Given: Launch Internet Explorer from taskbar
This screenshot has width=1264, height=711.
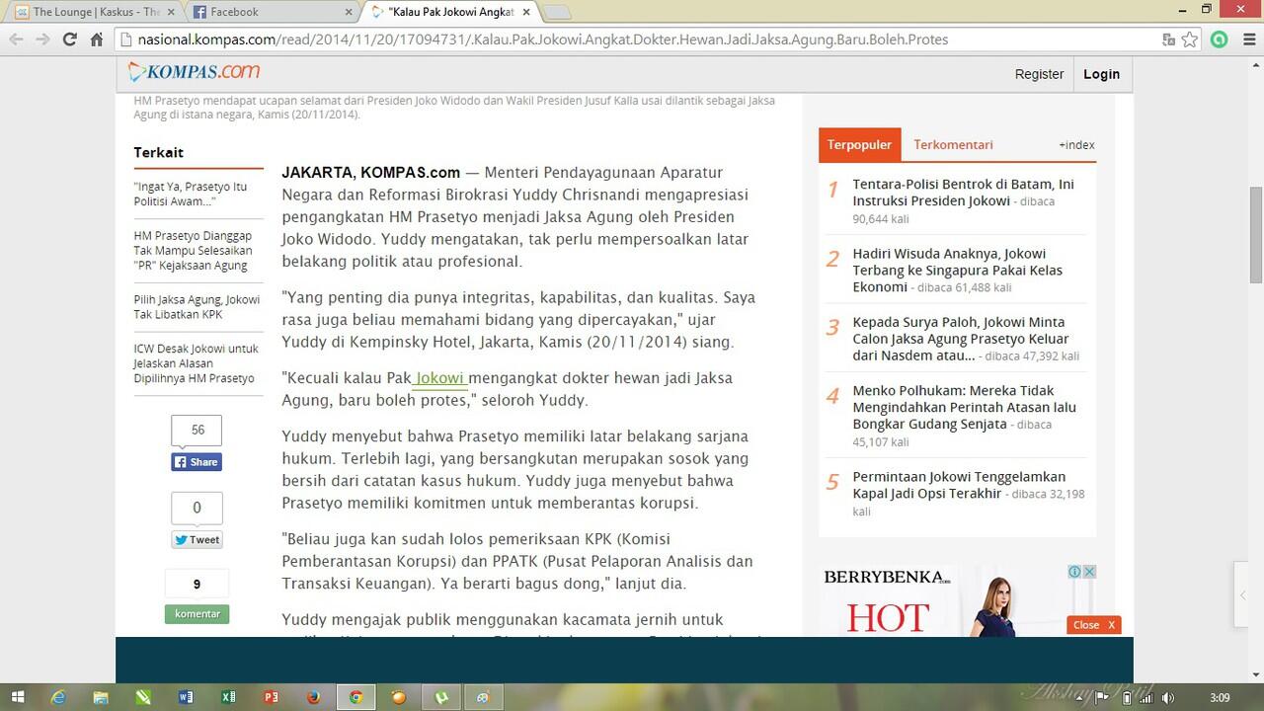Looking at the screenshot, I should [x=58, y=697].
